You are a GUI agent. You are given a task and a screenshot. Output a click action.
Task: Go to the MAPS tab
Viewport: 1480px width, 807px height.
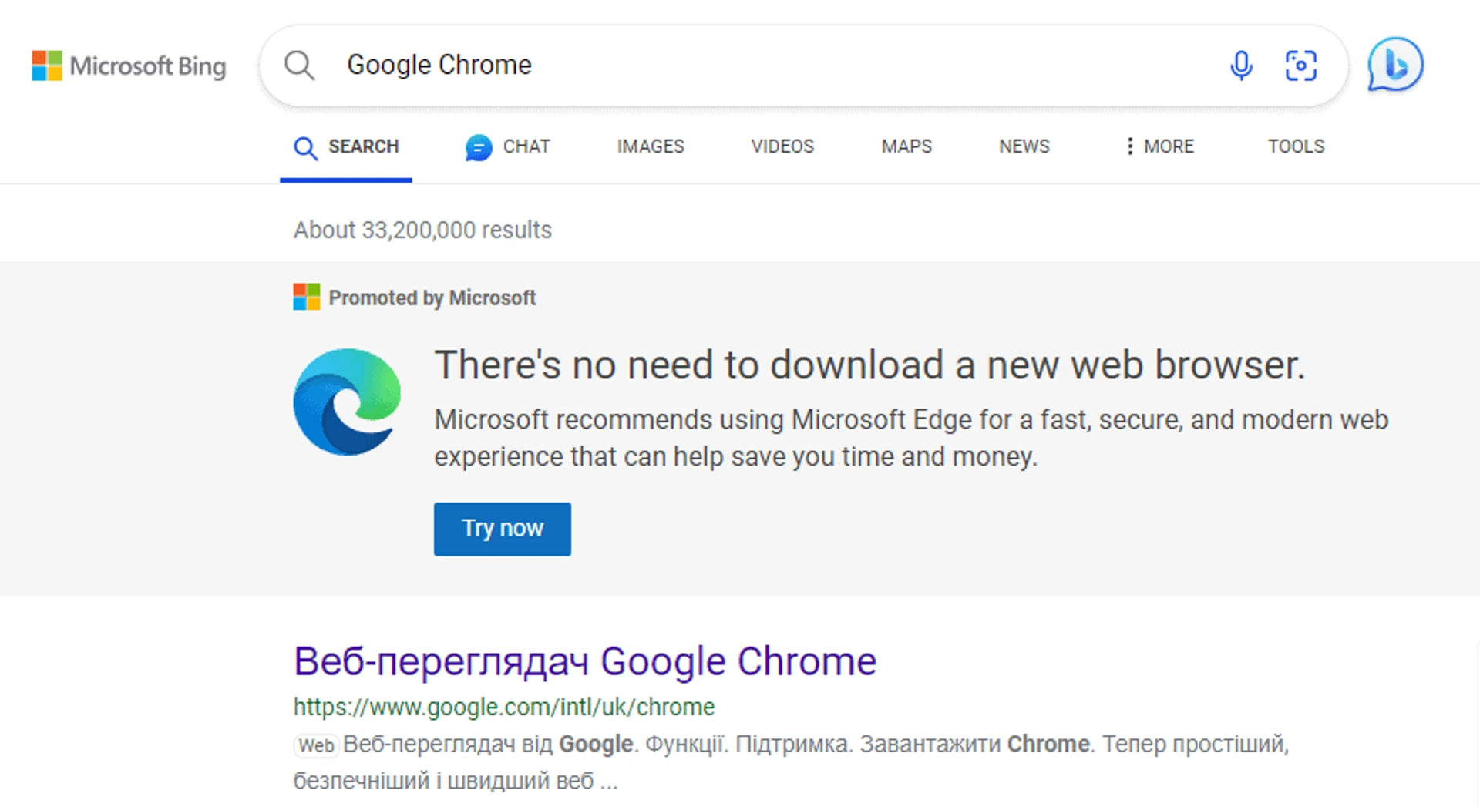[x=906, y=146]
